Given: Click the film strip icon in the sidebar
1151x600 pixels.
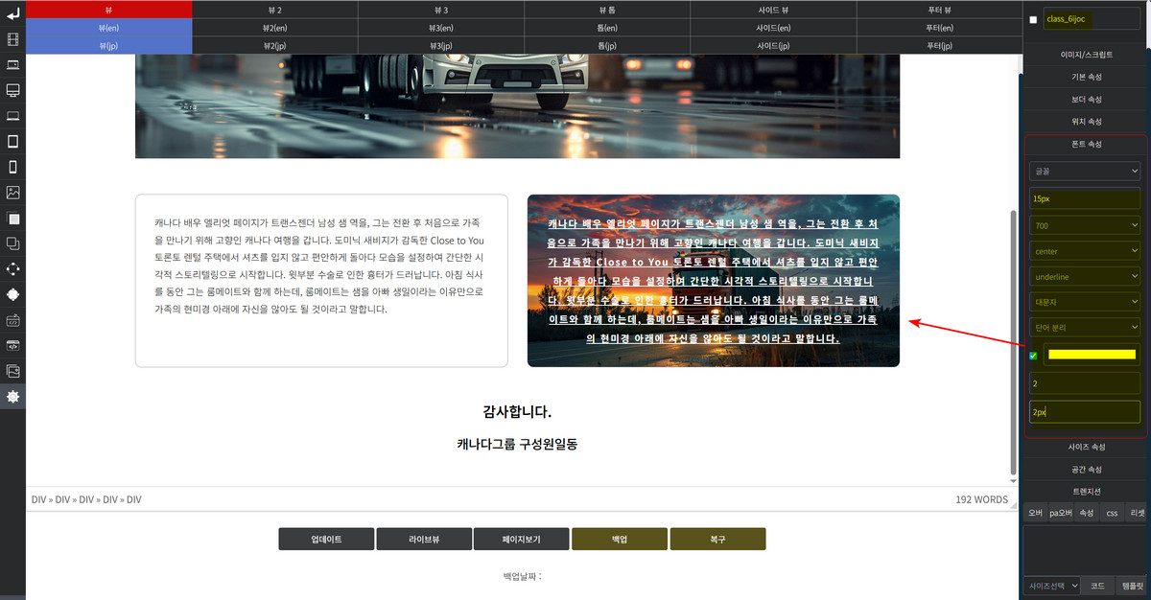Looking at the screenshot, I should 12,39.
